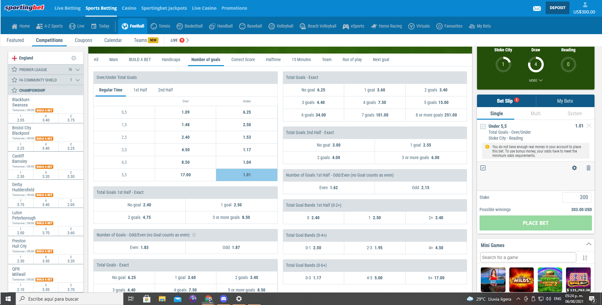
Task: Click Search for a game field
Action: tap(528, 257)
